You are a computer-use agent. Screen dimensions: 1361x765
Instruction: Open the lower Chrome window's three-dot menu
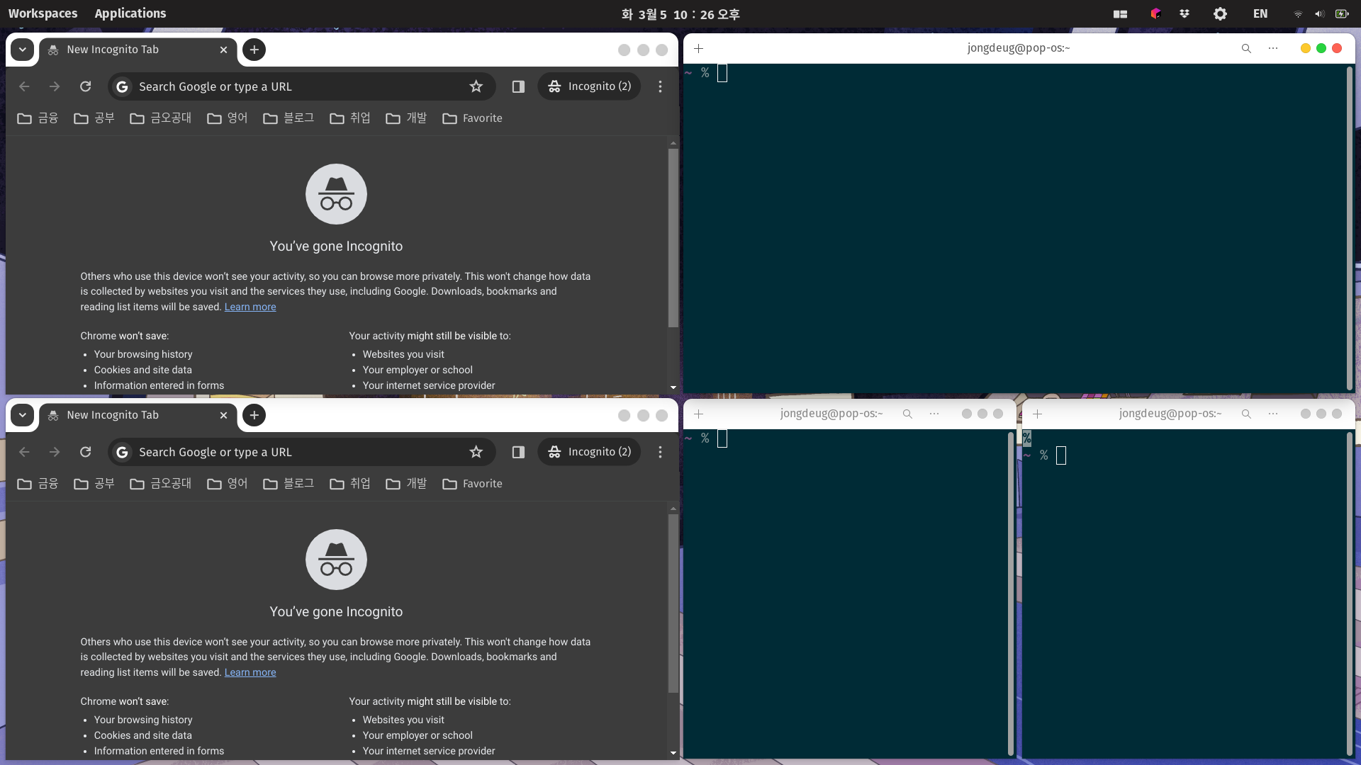660,452
